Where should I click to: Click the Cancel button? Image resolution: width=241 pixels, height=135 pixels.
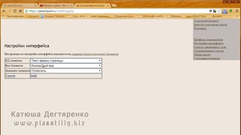tap(10, 76)
